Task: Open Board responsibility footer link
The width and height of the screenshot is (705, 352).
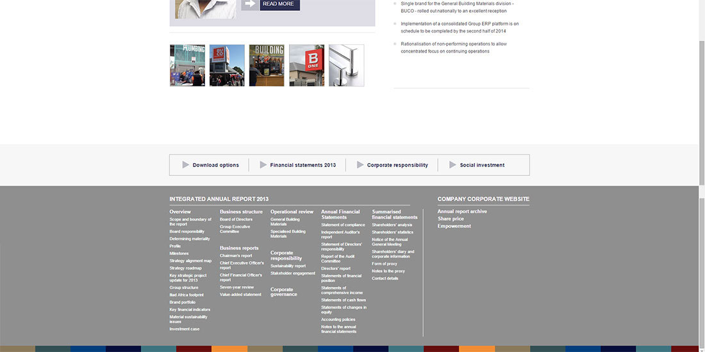Action: pos(187,232)
